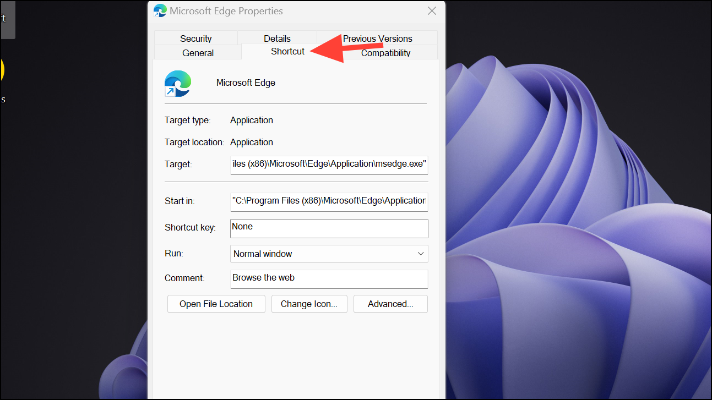This screenshot has height=400, width=712.
Task: Click the Change Icon button
Action: (309, 304)
